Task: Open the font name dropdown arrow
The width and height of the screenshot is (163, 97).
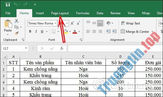Action: (x=56, y=23)
